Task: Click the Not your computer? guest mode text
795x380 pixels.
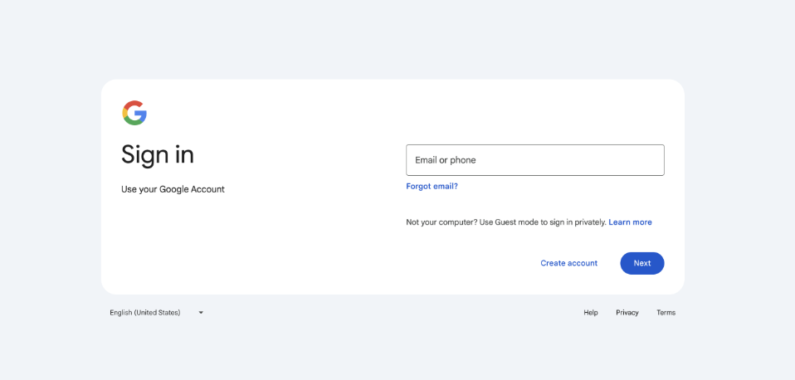Action: click(x=505, y=222)
